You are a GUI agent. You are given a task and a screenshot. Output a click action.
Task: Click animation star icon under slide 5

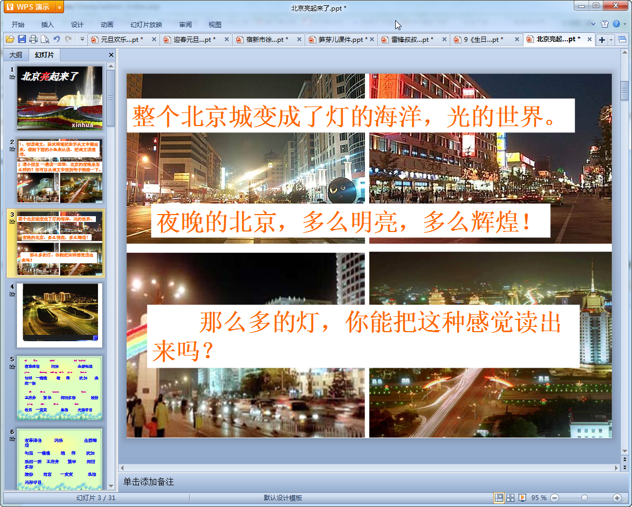point(12,367)
